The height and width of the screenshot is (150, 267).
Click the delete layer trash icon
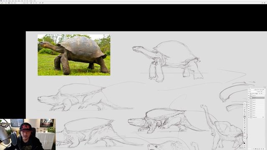point(263,149)
